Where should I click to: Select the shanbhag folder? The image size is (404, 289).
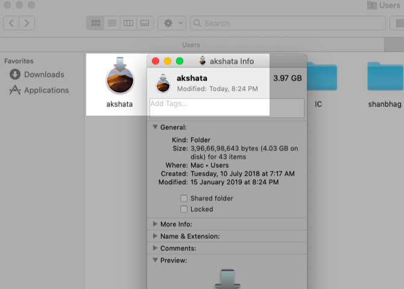point(385,76)
